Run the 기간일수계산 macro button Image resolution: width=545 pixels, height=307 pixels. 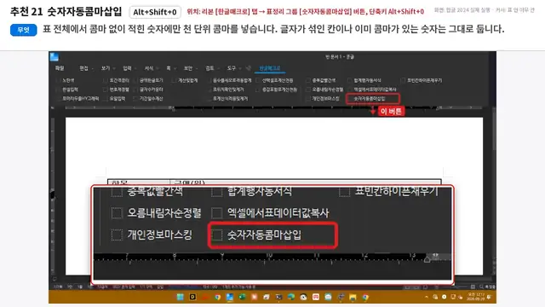coord(149,99)
